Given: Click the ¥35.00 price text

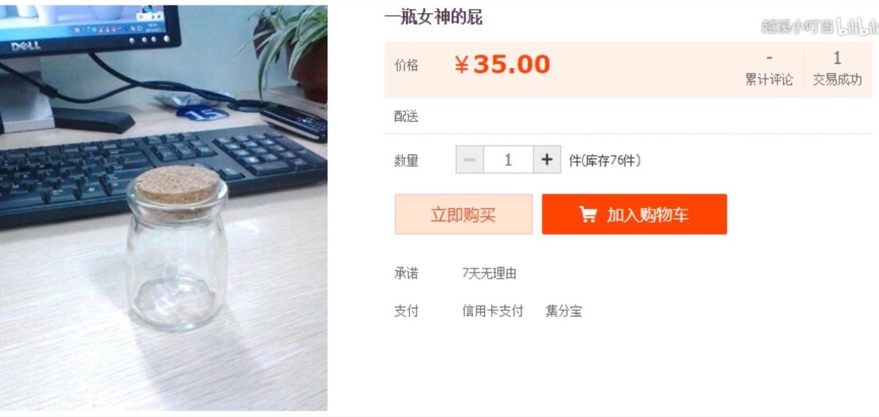Looking at the screenshot, I should (x=503, y=65).
